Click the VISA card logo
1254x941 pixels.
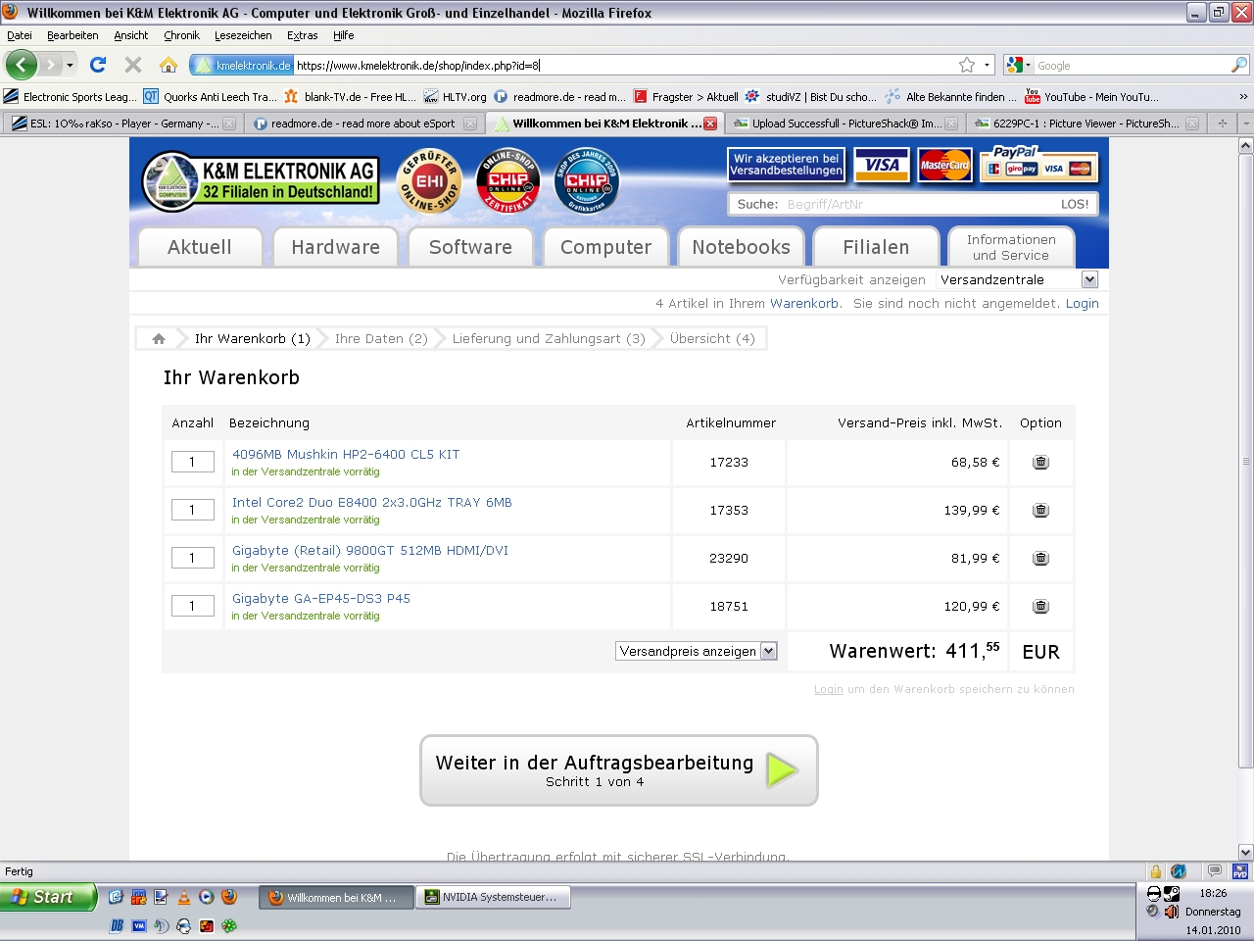point(882,166)
